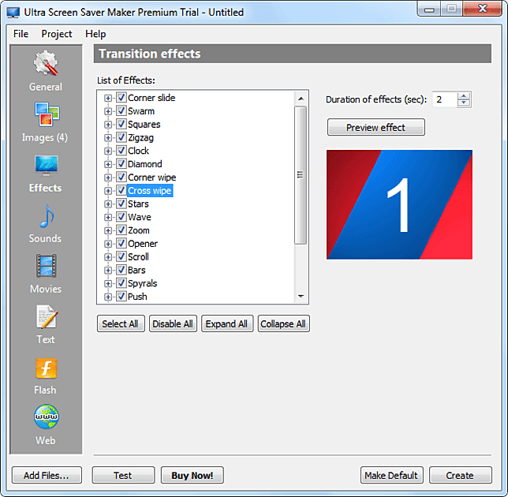508x497 pixels.
Task: Expand the Push effect node
Action: tap(108, 297)
